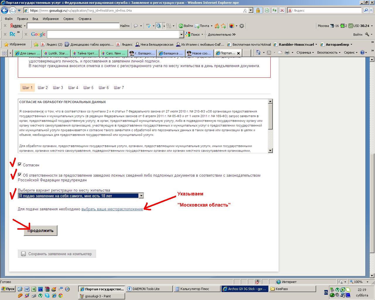This screenshot has height=300, width=375.
Task: Click выбрать ваше месторасположение link
Action: click(112, 209)
